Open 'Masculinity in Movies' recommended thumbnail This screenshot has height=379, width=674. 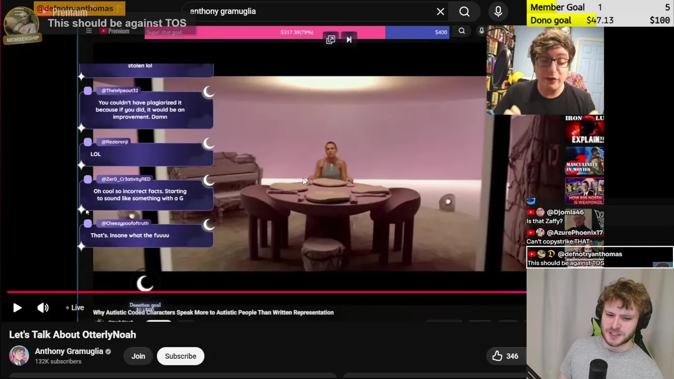click(x=584, y=161)
